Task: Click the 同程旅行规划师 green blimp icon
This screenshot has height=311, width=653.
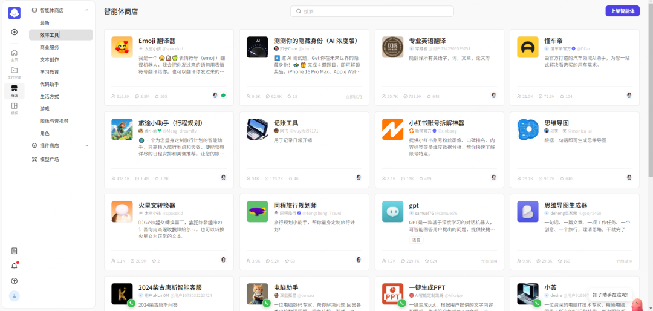Action: tap(258, 212)
